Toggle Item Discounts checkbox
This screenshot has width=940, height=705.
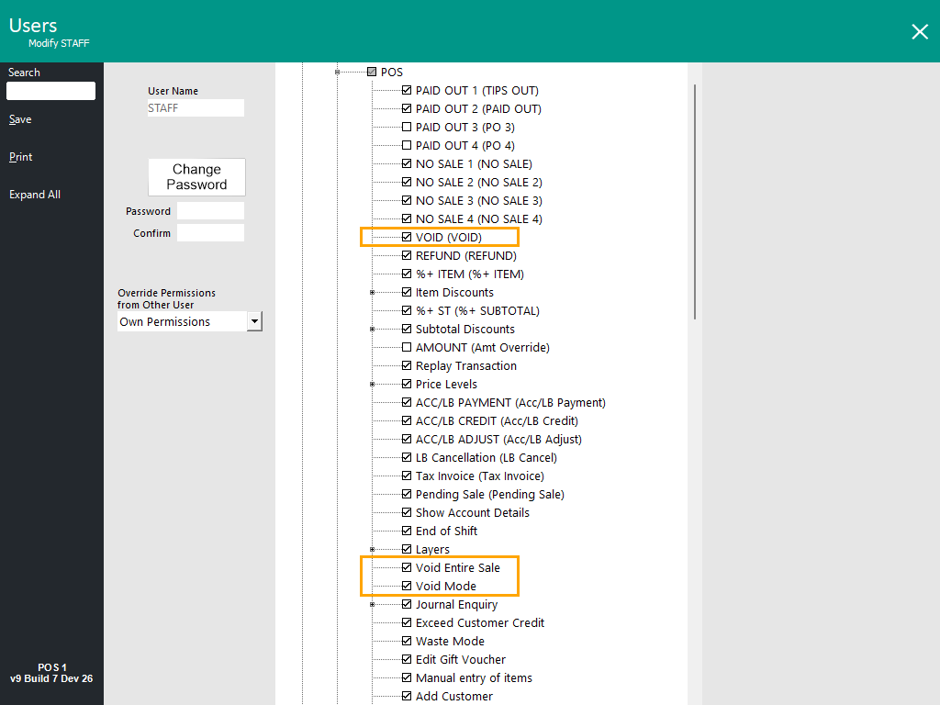point(407,292)
